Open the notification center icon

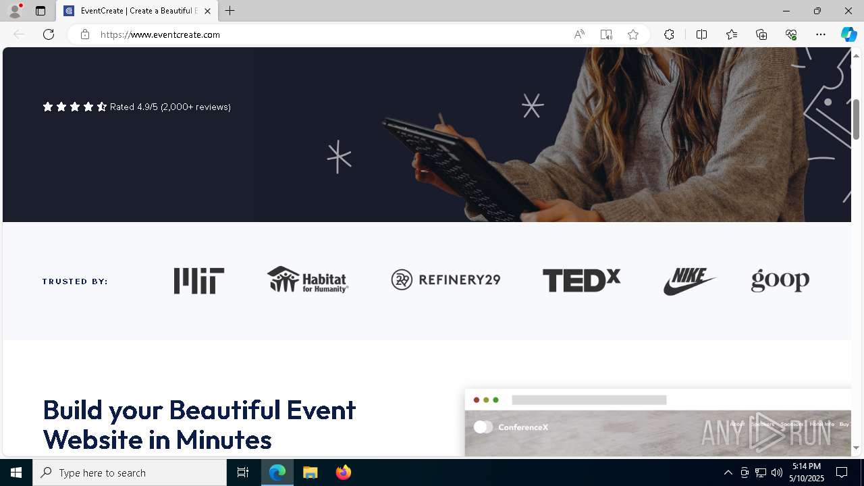click(842, 473)
